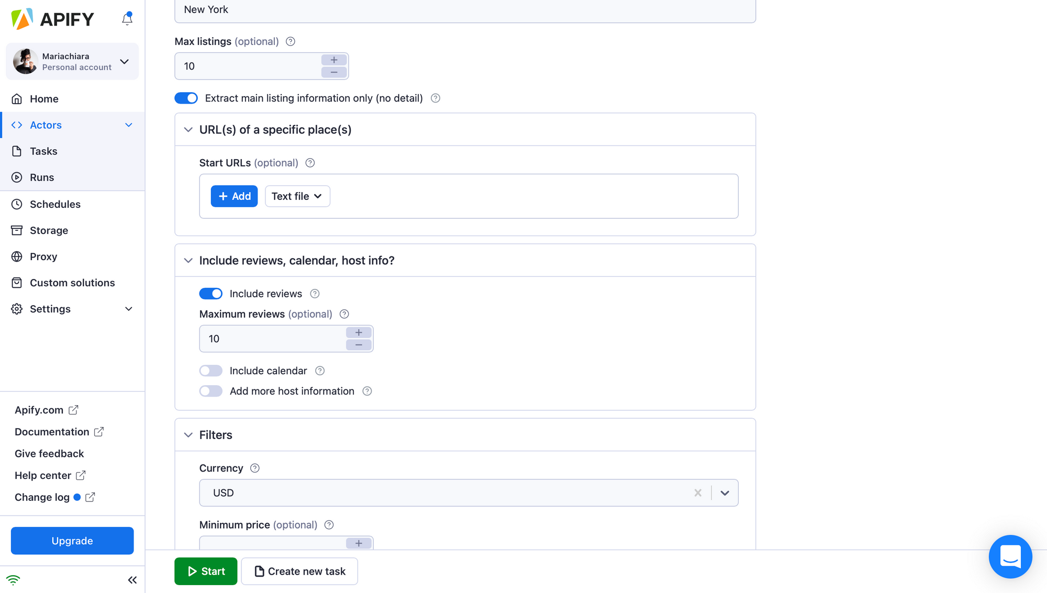Open the Documentation link
This screenshot has width=1047, height=593.
pos(59,432)
